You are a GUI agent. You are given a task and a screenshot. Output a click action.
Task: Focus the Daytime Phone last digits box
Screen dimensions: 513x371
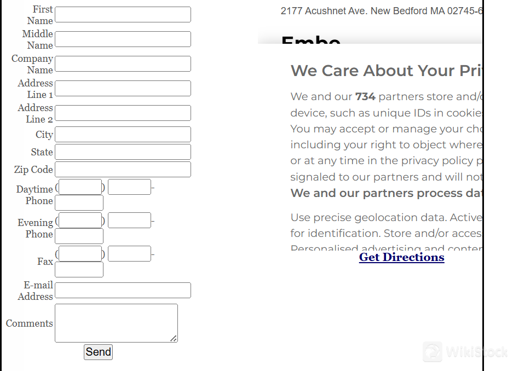[79, 202]
